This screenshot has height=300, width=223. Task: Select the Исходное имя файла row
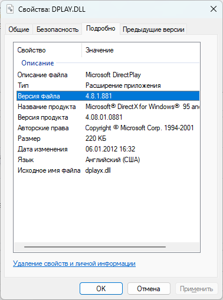click(108, 170)
